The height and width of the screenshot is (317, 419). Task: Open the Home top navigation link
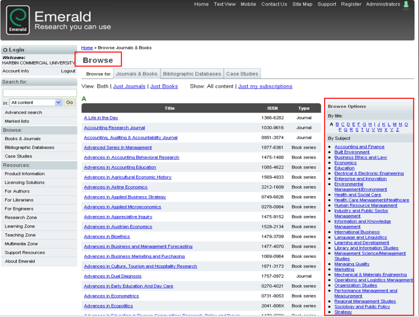click(201, 4)
